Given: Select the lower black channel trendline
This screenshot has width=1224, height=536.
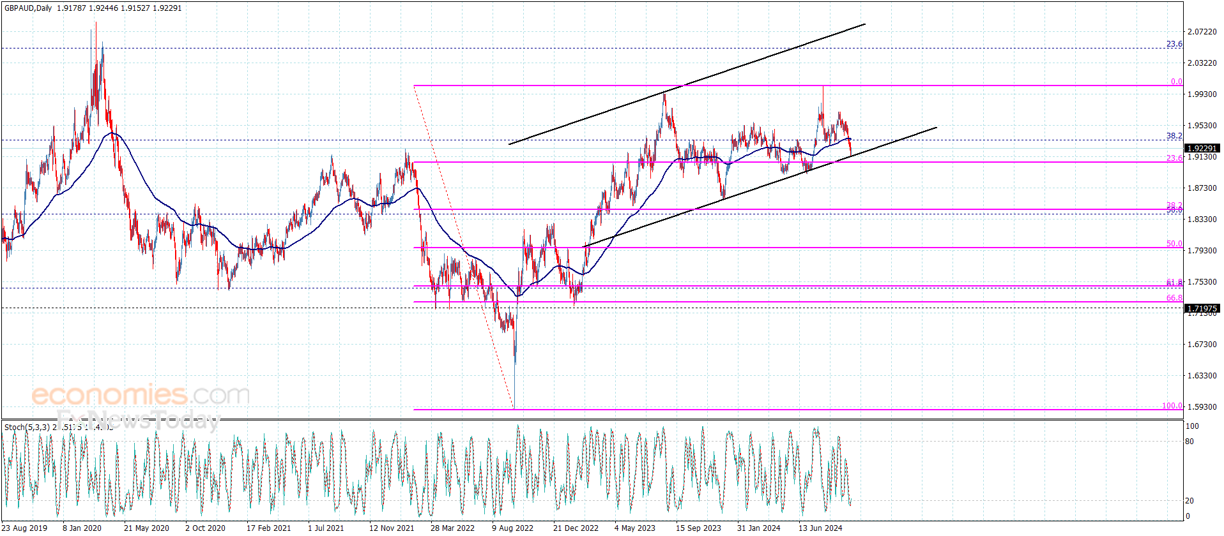Looking at the screenshot, I should [x=760, y=187].
